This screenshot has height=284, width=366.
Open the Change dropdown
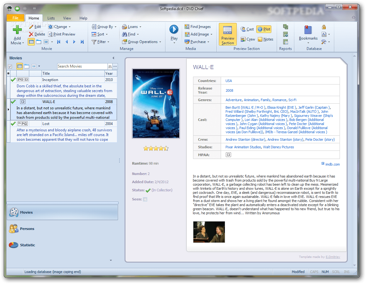click(59, 27)
